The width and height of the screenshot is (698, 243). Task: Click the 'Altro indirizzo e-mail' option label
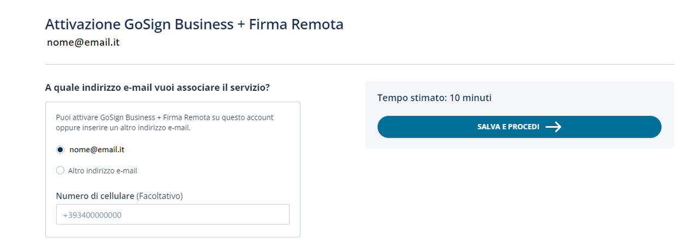pos(103,171)
